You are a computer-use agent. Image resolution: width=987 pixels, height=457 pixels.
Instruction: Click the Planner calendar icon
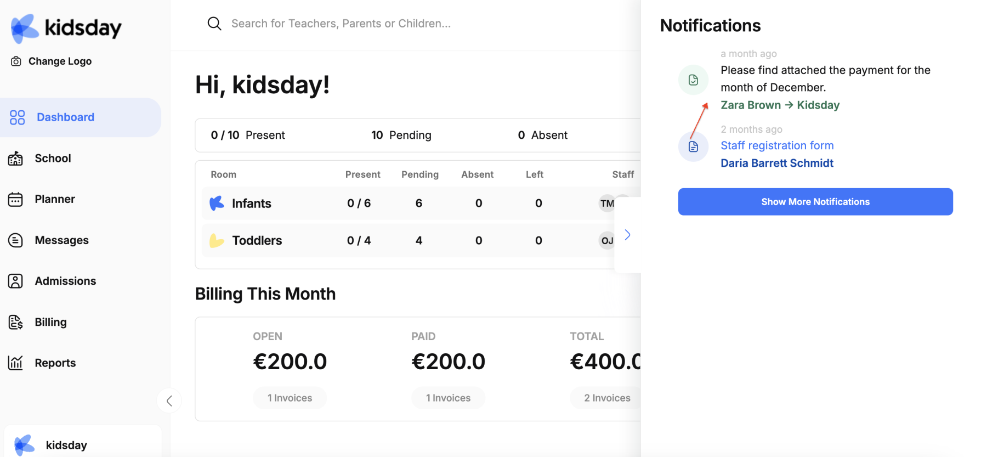pyautogui.click(x=15, y=199)
